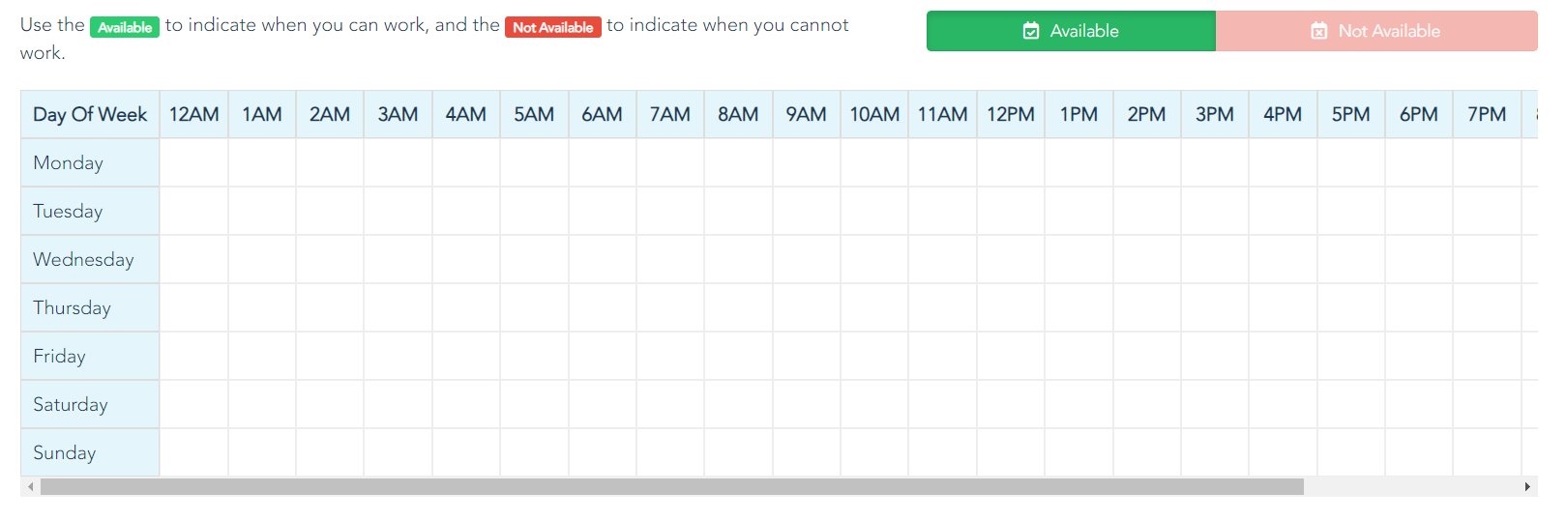Click the horizontal scrollbar thumb
This screenshot has height=521, width=1566.
coord(672,486)
